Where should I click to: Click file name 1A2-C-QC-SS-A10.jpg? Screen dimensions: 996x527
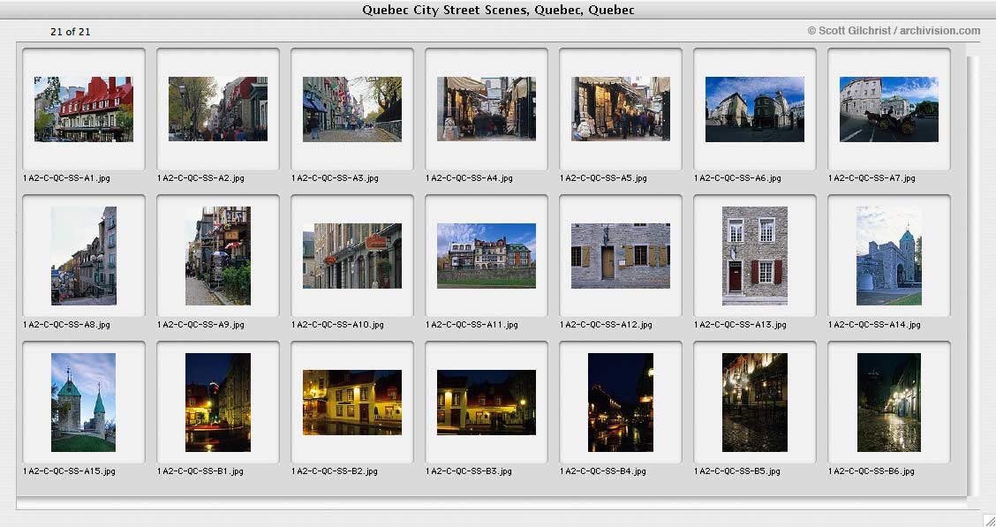[x=337, y=325]
